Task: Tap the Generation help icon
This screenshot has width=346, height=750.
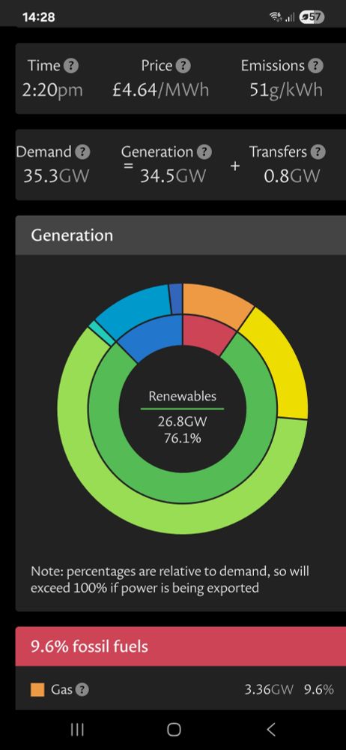Action: [204, 152]
